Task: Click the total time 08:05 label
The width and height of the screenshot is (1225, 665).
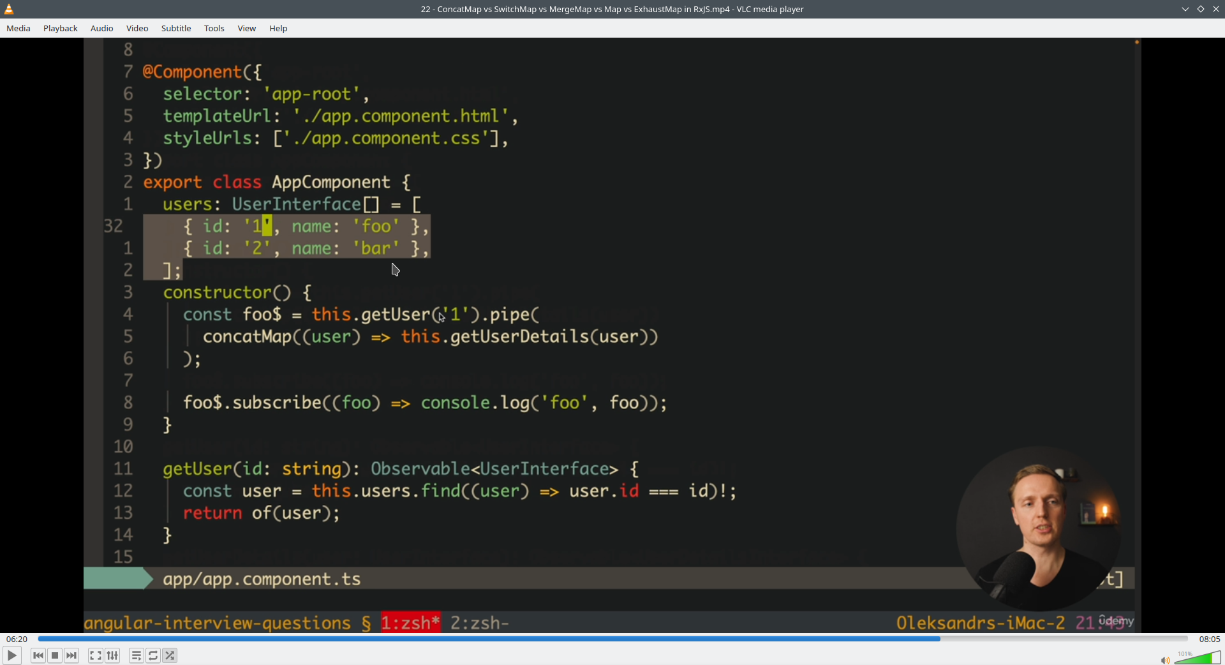Action: click(1209, 639)
